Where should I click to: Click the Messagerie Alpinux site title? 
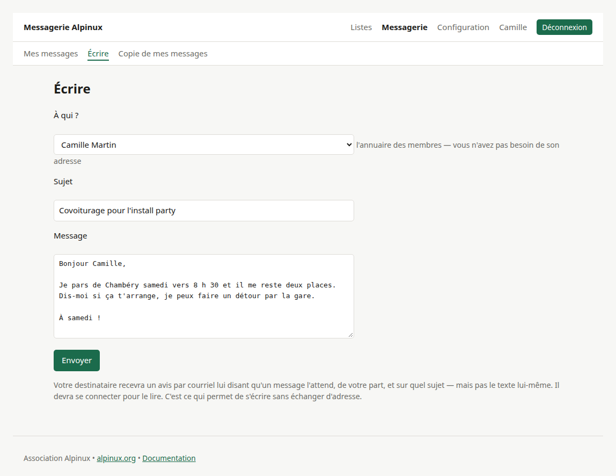point(63,27)
